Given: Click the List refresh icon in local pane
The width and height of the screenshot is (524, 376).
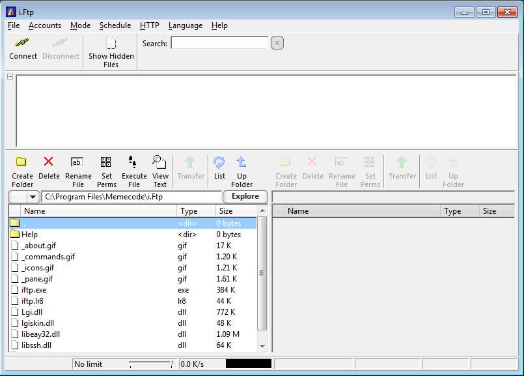Looking at the screenshot, I should coord(219,162).
